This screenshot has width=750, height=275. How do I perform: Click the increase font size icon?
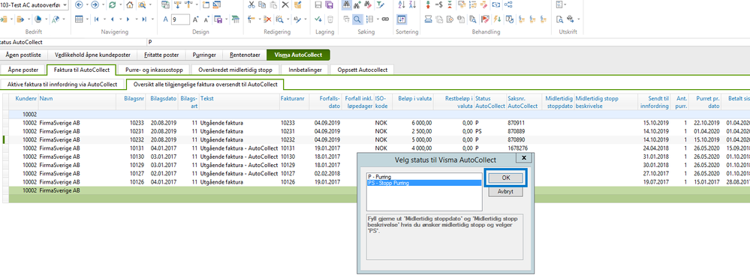point(196,19)
